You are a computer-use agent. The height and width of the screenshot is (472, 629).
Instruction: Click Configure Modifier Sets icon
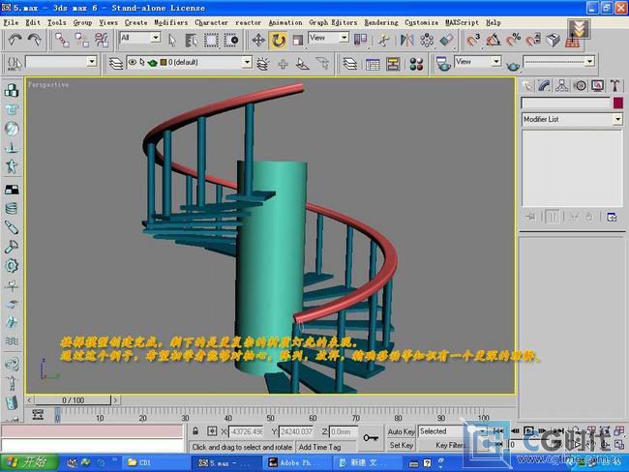click(612, 217)
